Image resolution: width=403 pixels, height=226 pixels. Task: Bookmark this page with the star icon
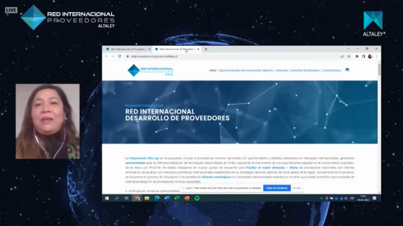click(x=349, y=56)
